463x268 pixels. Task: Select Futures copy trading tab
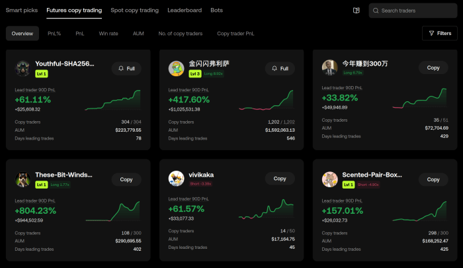click(x=74, y=11)
